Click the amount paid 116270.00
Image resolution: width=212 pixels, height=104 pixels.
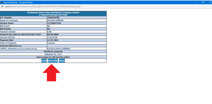pyautogui.click(x=52, y=37)
